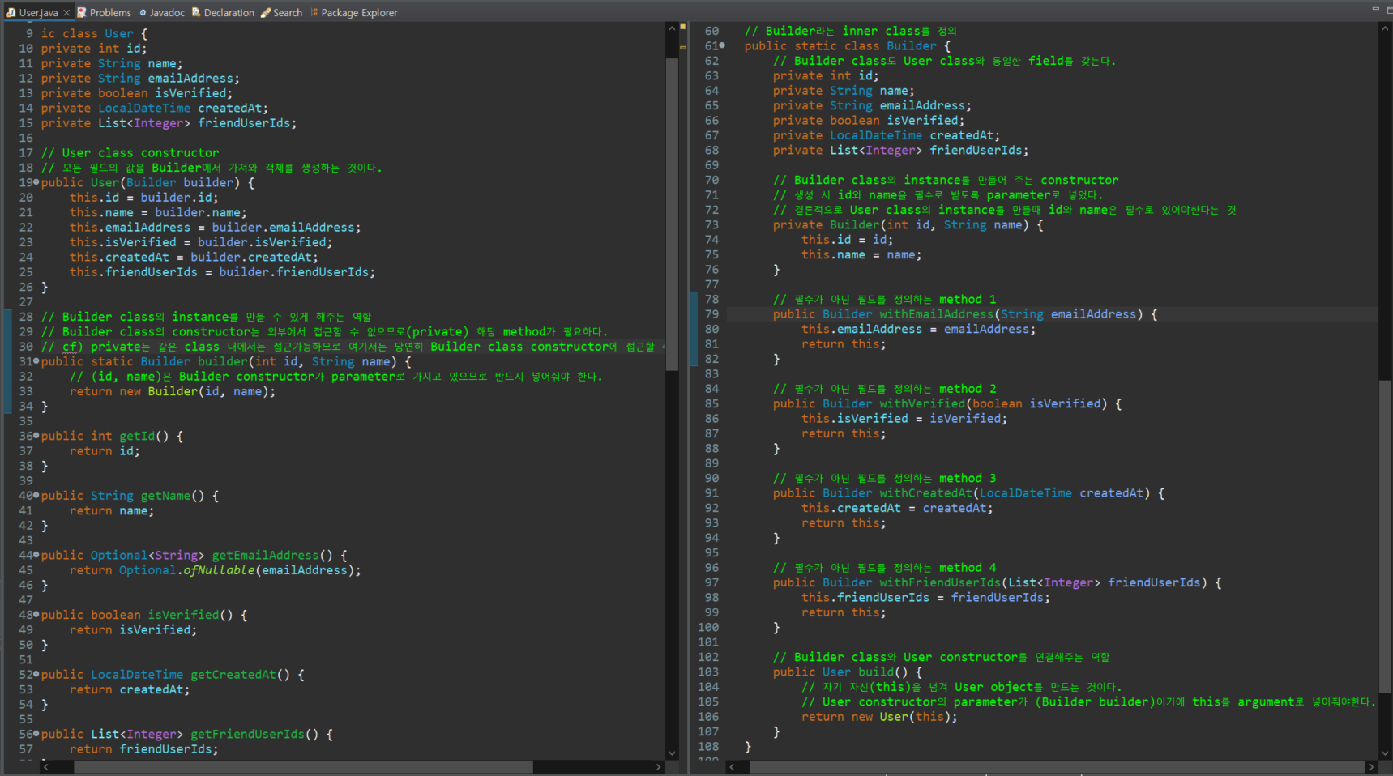
Task: Click 'return createdAt;' on line 53
Action: 130,689
